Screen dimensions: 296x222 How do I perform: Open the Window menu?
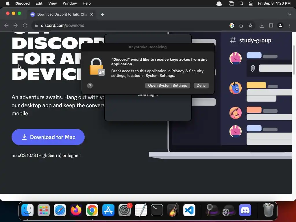click(x=70, y=3)
